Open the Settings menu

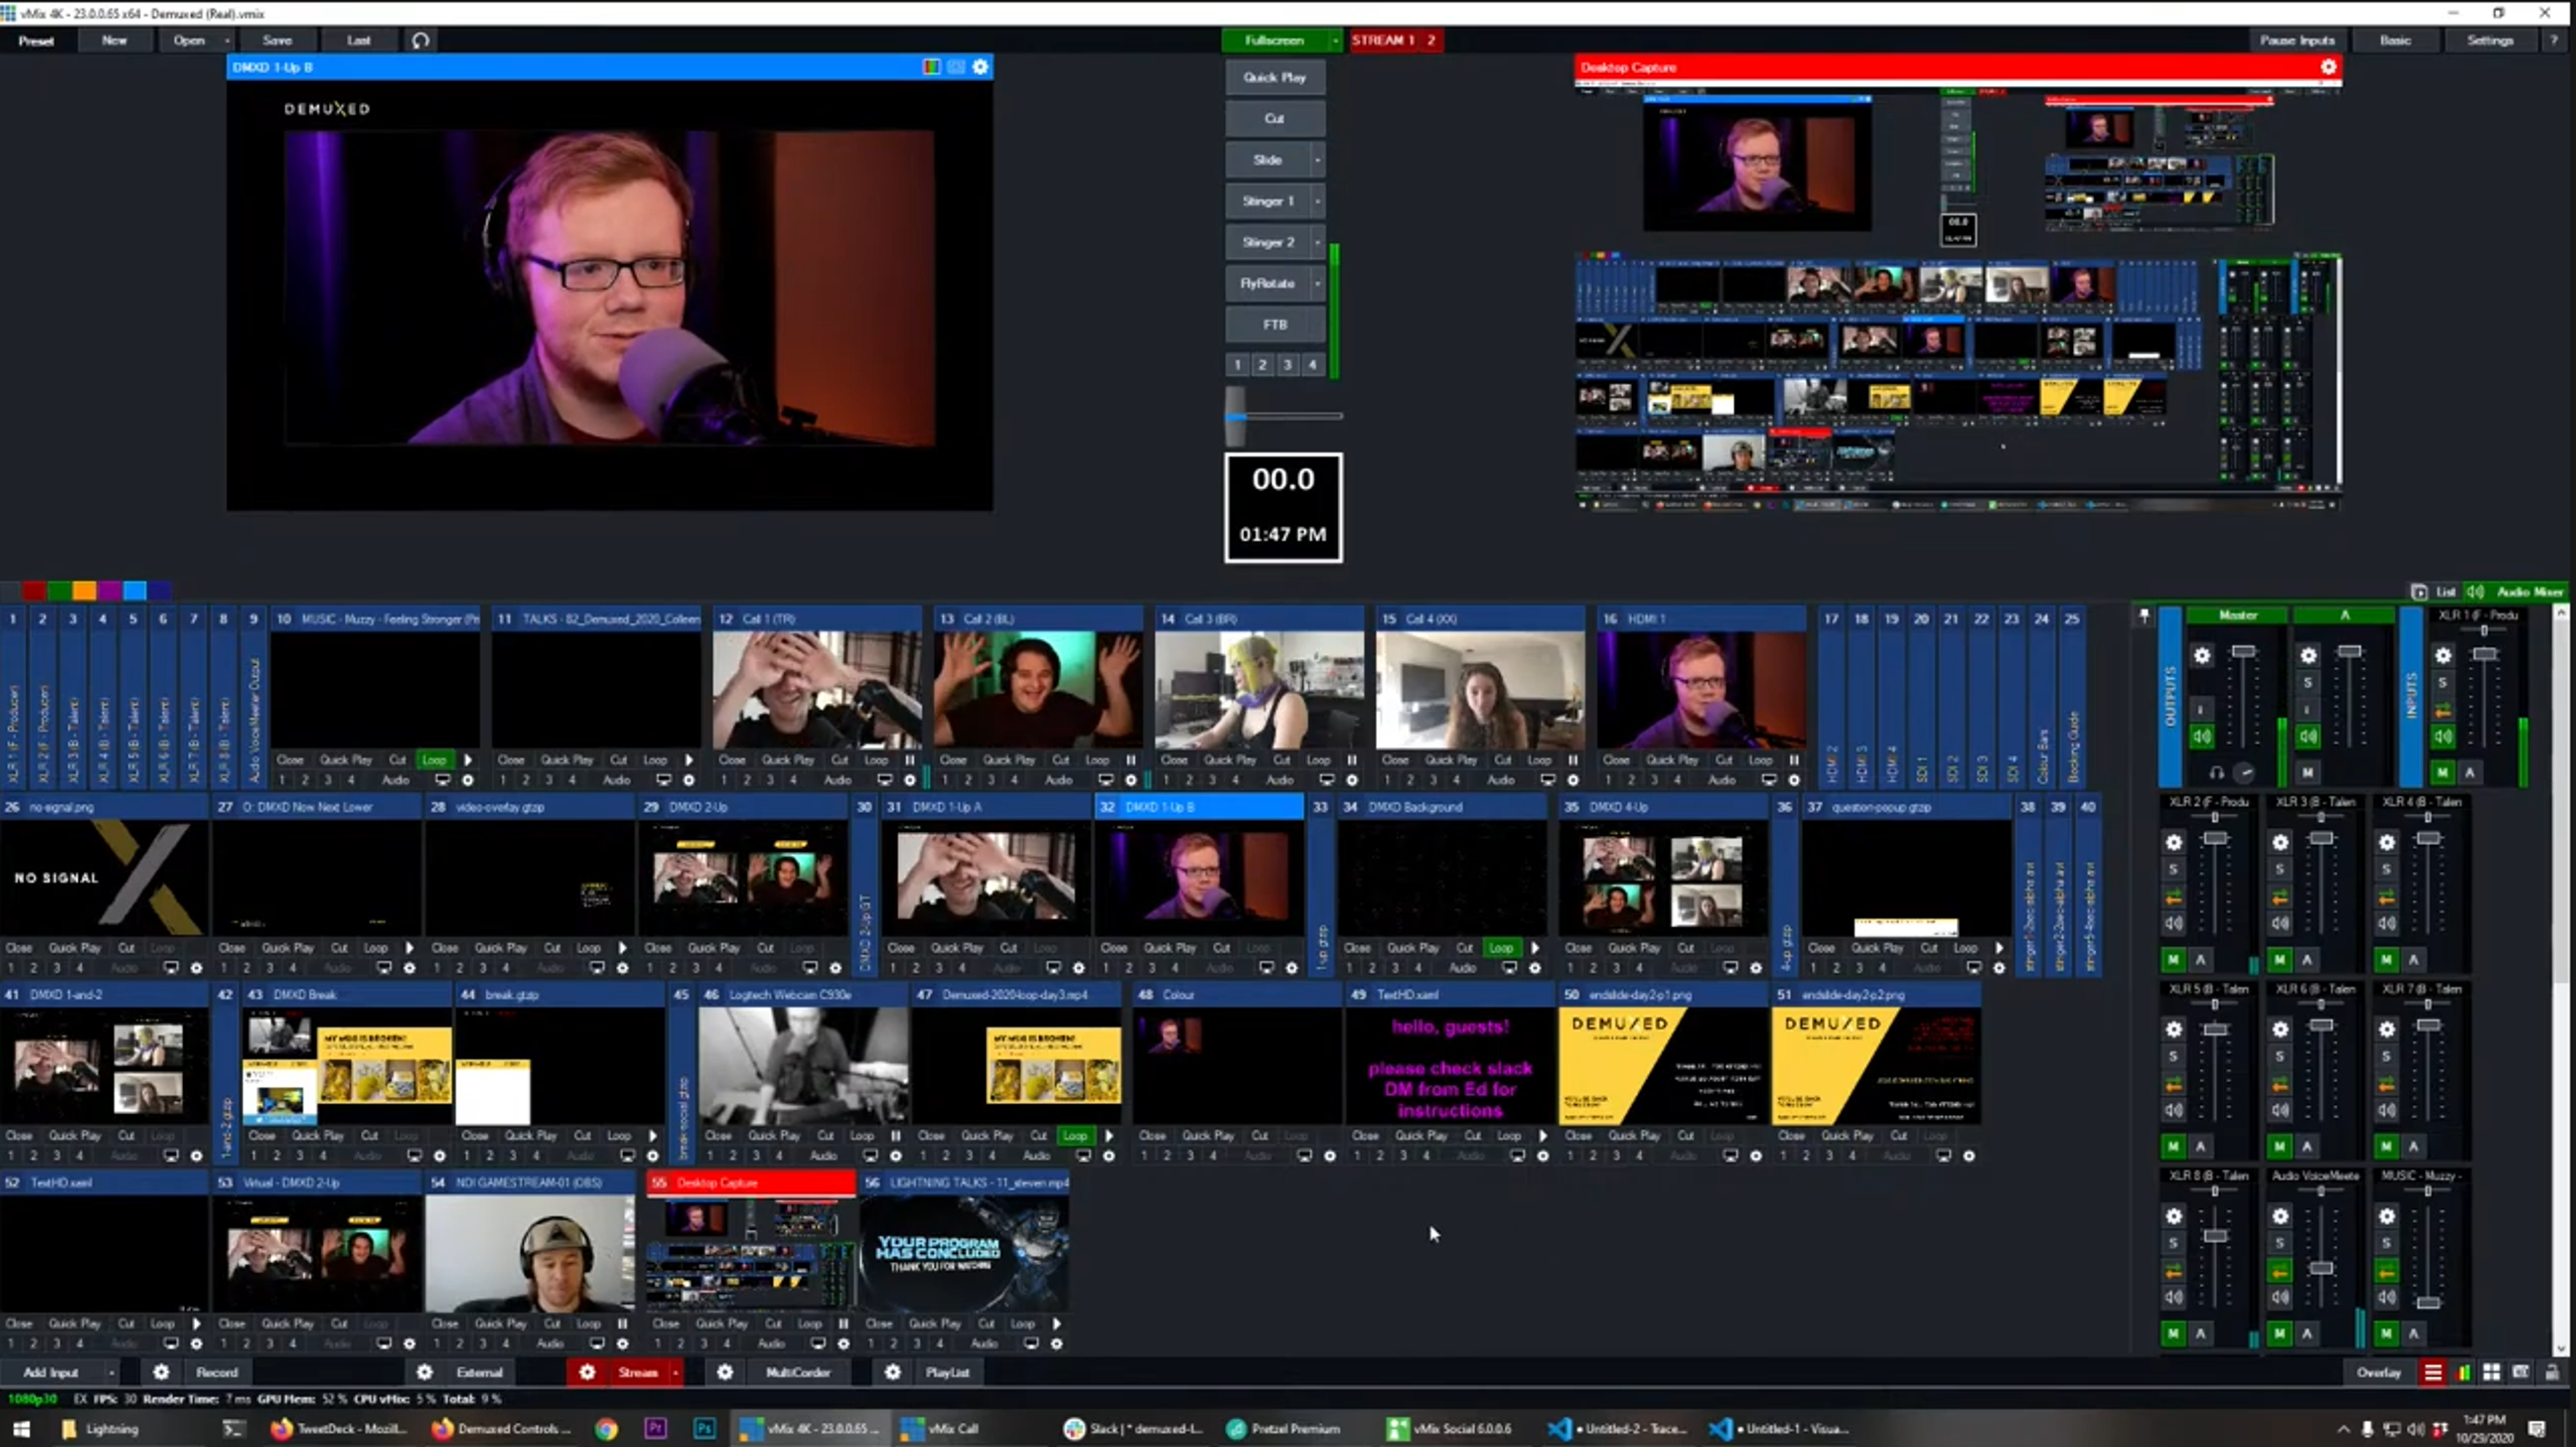point(2490,41)
